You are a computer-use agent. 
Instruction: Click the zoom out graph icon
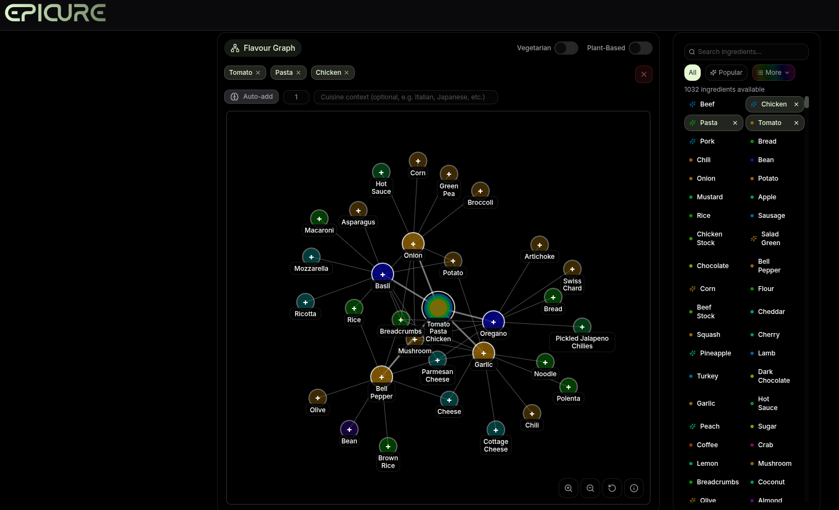590,488
